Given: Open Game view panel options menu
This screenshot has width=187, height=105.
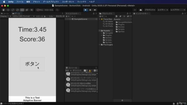Looking at the screenshot, I should (63, 14).
